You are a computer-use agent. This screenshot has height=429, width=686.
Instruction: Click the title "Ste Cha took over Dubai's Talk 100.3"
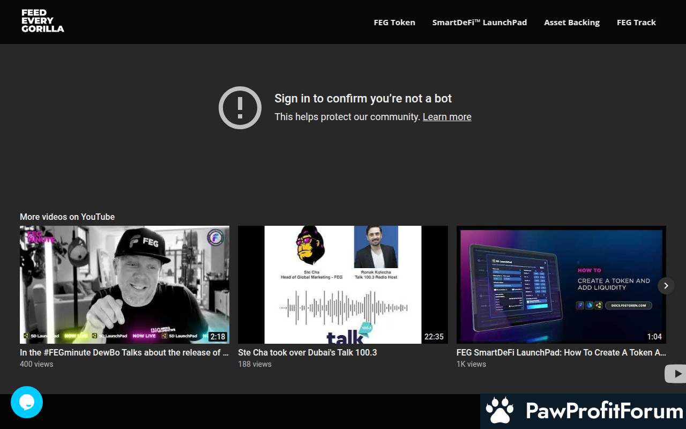(308, 352)
